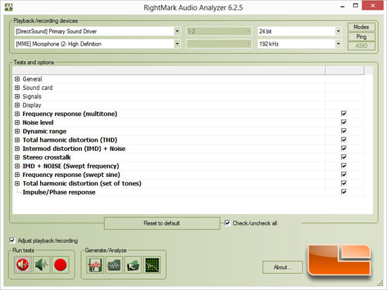Select the Stereo crosstalk row label
Image resolution: width=387 pixels, height=290 pixels.
point(46,157)
